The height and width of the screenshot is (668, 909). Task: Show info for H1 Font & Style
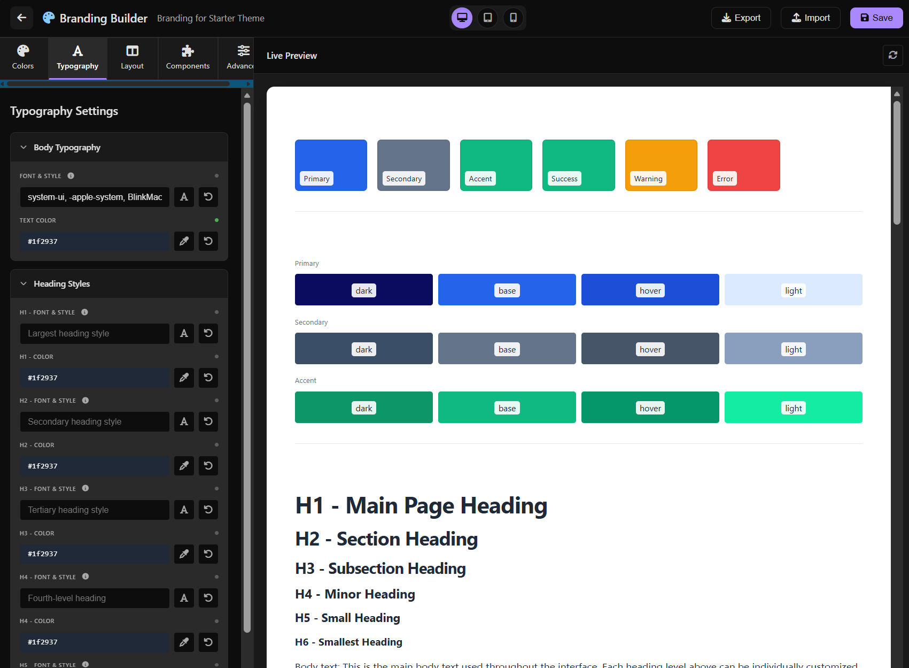coord(84,312)
